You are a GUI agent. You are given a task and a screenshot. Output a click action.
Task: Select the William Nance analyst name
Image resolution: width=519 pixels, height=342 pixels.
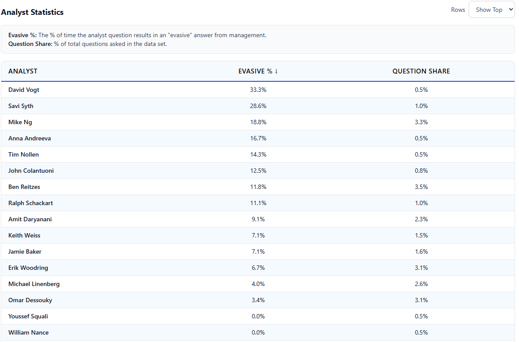(x=28, y=333)
